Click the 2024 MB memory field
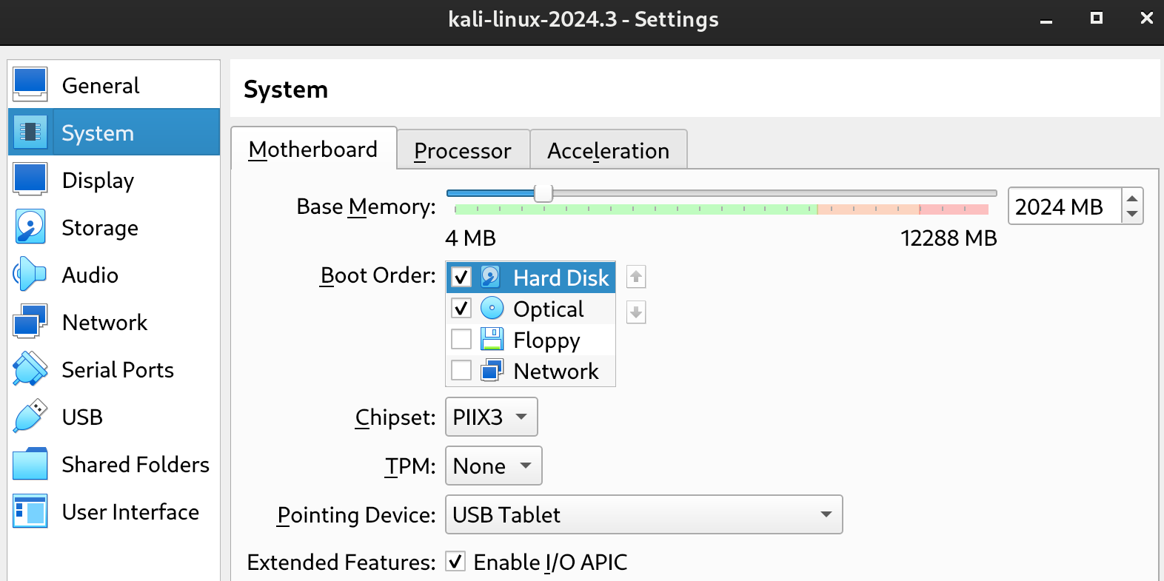Screen dimensions: 1164x581 [1065, 206]
